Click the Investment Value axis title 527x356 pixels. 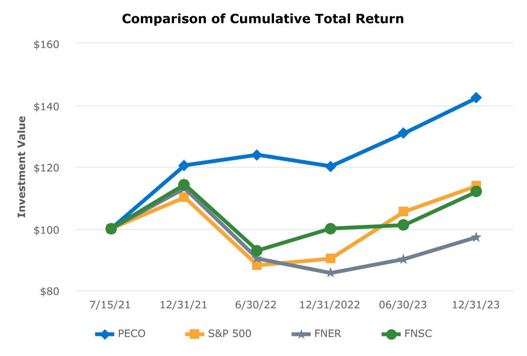pyautogui.click(x=22, y=167)
